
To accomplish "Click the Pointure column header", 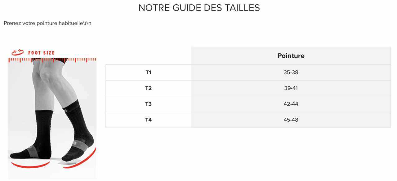I will [291, 56].
